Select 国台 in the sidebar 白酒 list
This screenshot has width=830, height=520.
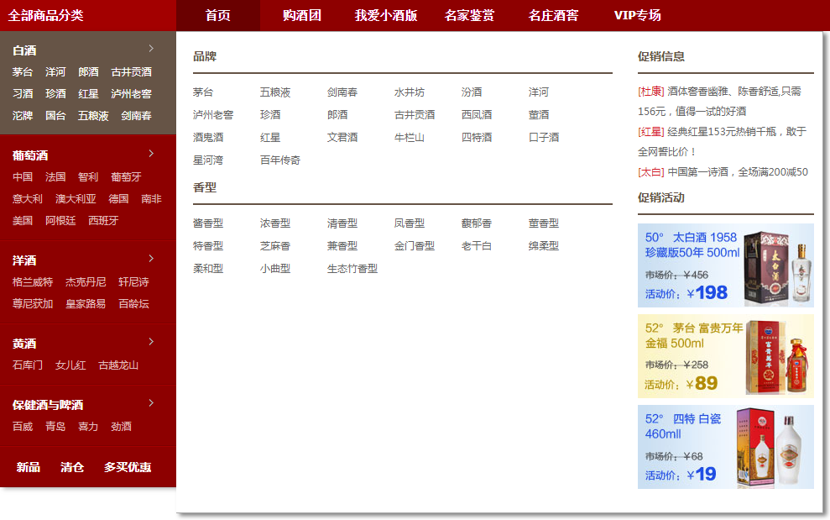click(55, 116)
